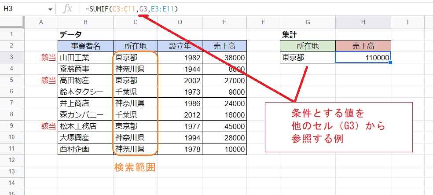
Task: Select the 東京都 cell for 山田工業
Action: click(x=136, y=58)
